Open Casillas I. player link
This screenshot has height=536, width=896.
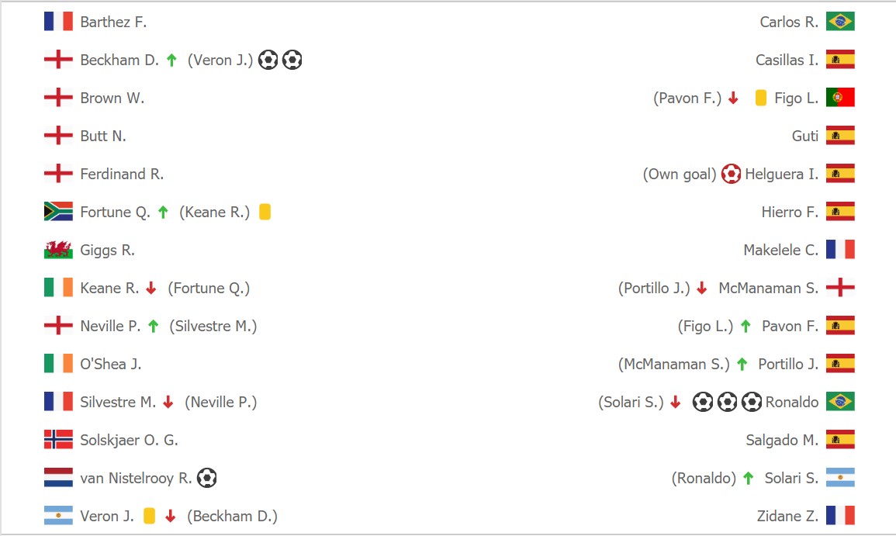pyautogui.click(x=787, y=60)
